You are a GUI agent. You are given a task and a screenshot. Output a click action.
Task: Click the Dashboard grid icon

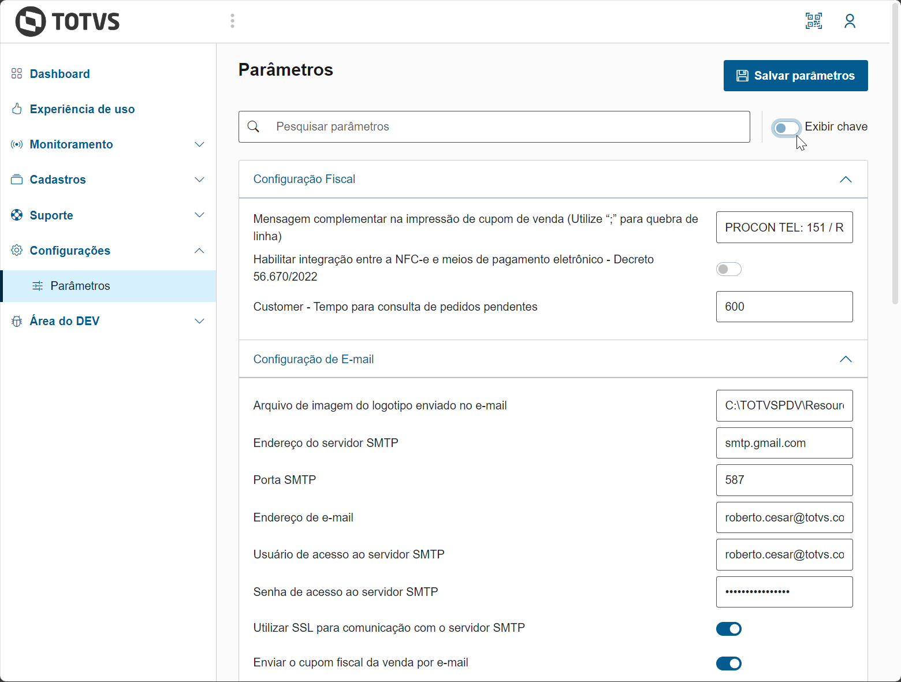tap(17, 74)
